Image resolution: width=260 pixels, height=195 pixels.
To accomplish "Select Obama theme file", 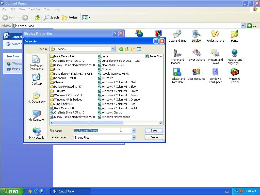I will (104, 69).
